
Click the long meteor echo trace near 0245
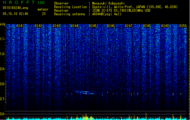[84, 93]
